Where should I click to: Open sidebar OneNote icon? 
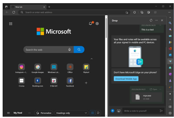(170, 74)
